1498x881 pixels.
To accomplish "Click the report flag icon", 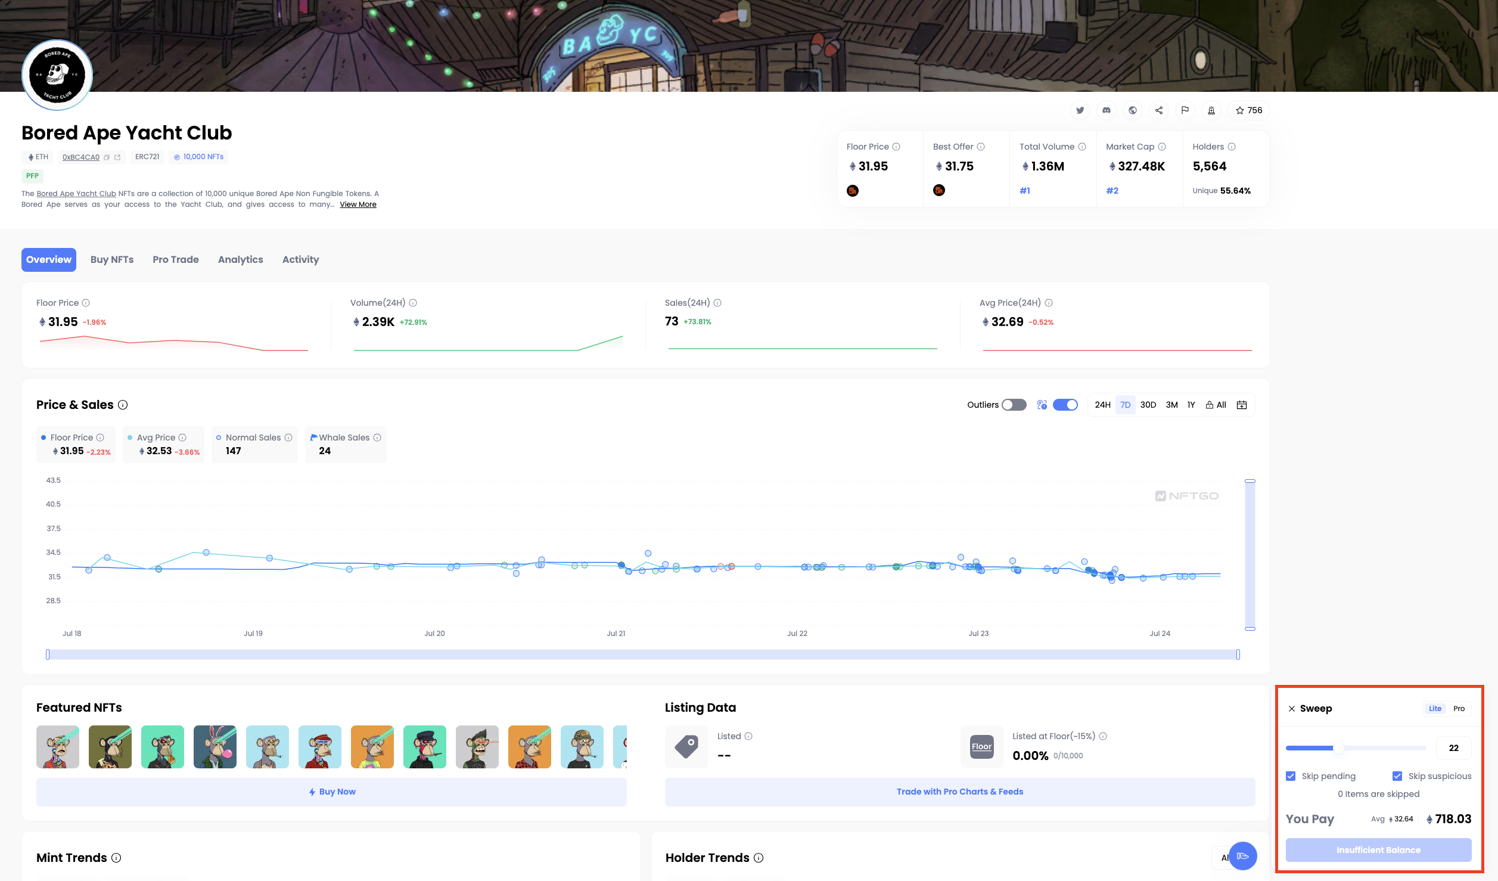I will (x=1185, y=110).
